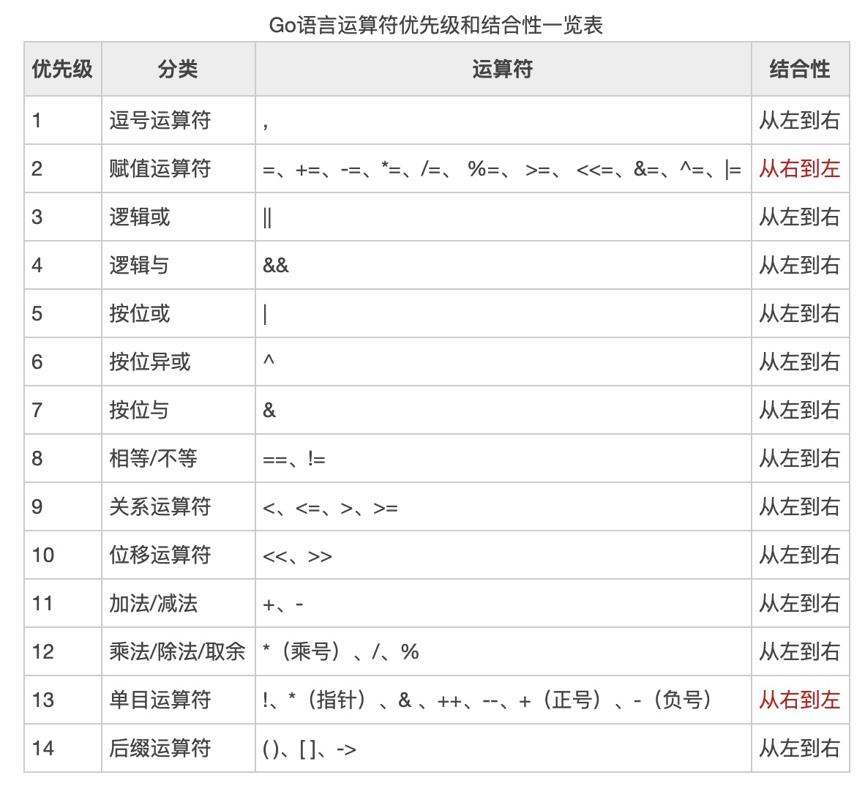Click the red '从右到左' in the 单目运算符 row
This screenshot has height=786, width=865.
(800, 700)
